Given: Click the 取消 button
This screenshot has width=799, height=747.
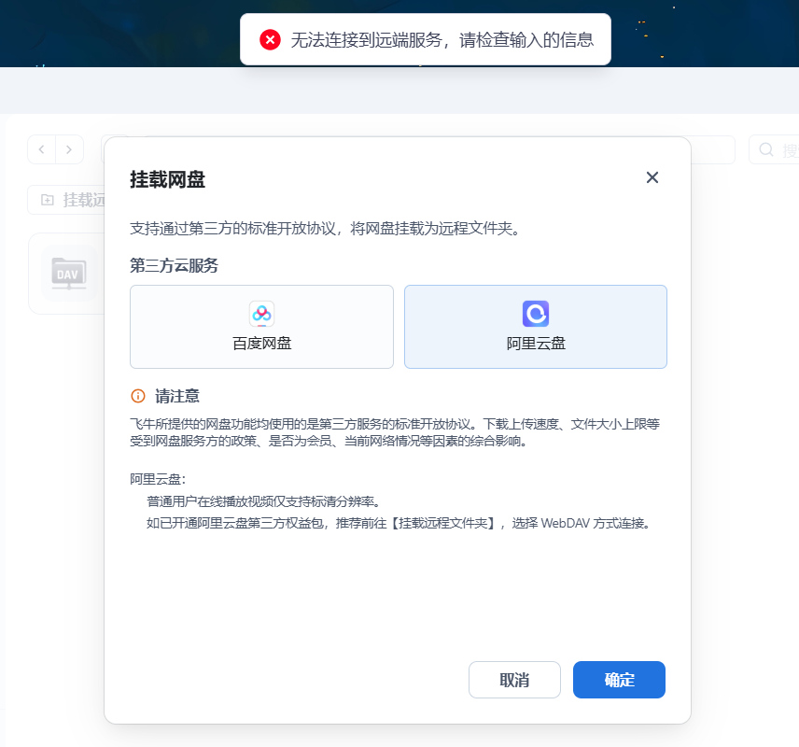Looking at the screenshot, I should (x=514, y=680).
